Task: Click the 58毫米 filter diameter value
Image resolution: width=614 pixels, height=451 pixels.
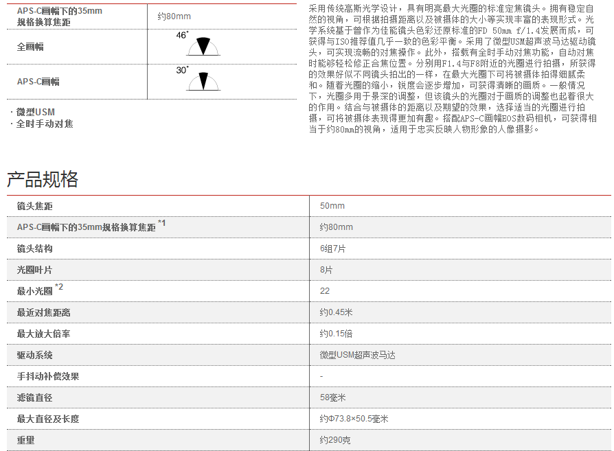Action: point(333,397)
